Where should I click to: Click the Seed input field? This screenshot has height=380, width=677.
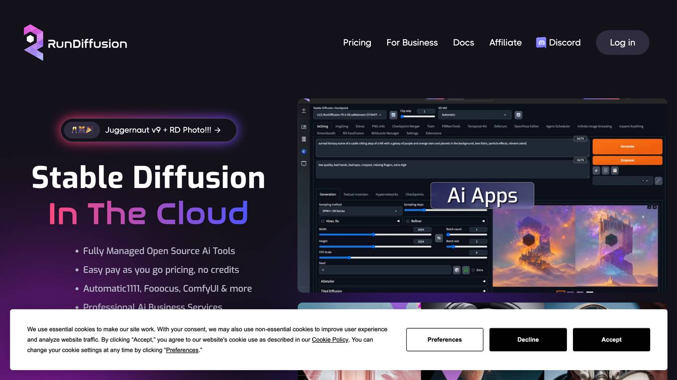385,270
